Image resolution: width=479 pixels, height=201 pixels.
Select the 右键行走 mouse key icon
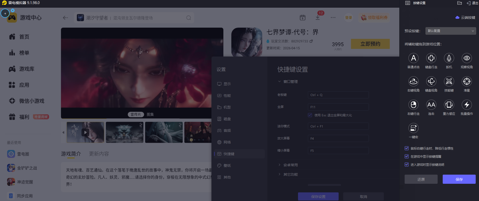[413, 105]
